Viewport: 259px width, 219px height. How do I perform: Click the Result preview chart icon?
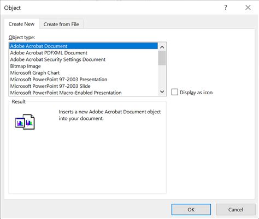(x=25, y=122)
